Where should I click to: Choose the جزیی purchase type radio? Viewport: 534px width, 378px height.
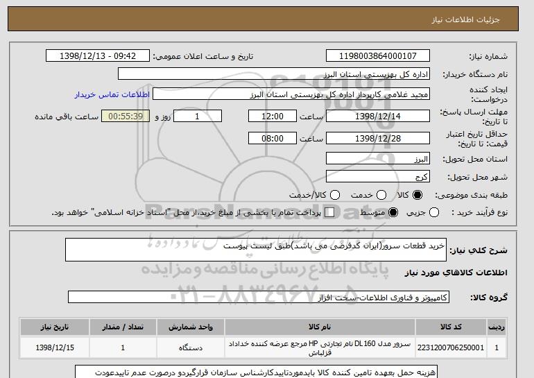(x=434, y=212)
